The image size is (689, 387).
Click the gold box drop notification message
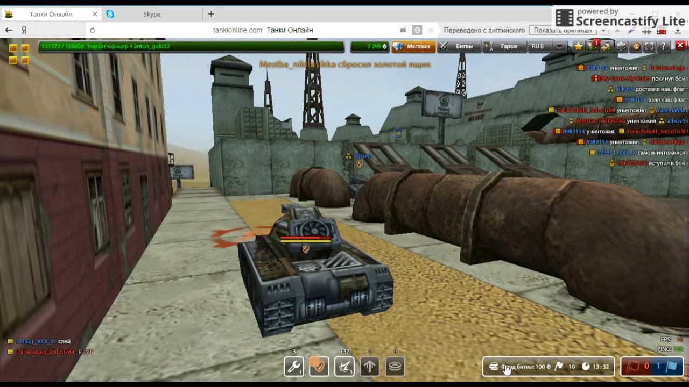coord(345,64)
